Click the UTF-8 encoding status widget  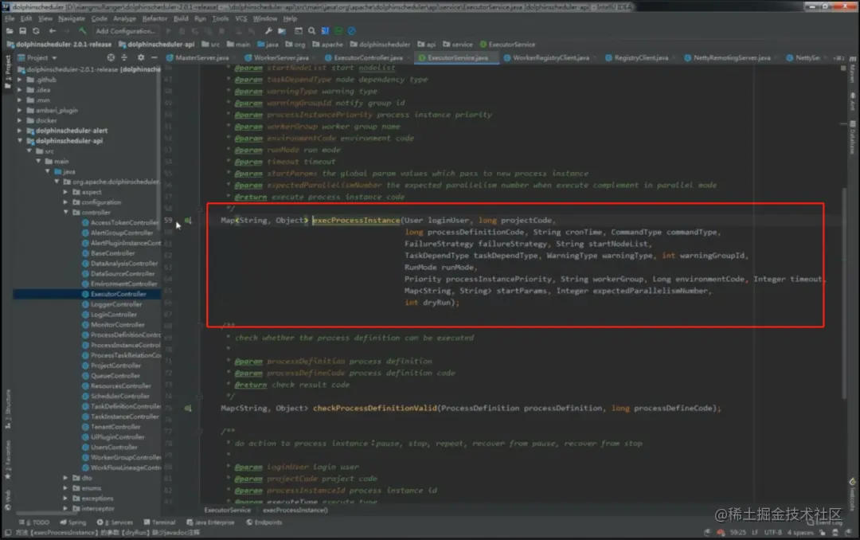point(772,532)
